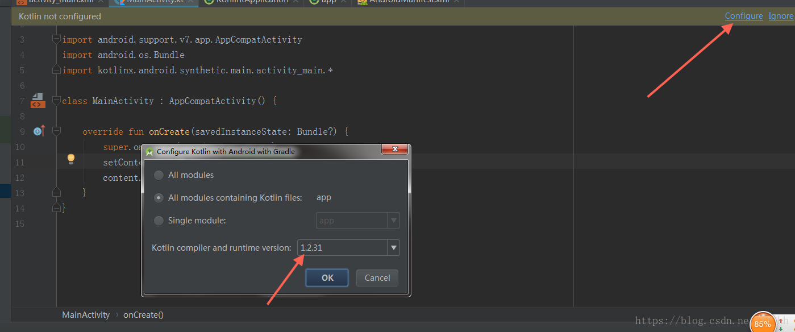Click the Configure link in the notification banner

coord(743,16)
